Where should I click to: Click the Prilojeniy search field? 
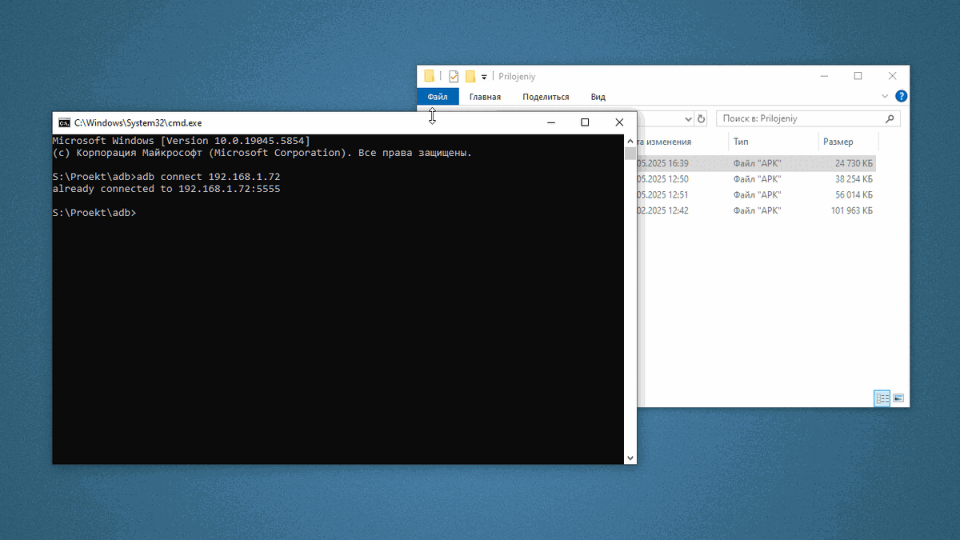click(x=808, y=118)
